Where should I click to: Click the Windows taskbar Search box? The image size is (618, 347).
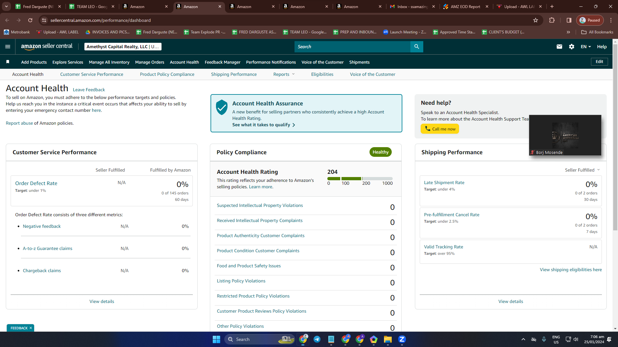[x=260, y=339]
